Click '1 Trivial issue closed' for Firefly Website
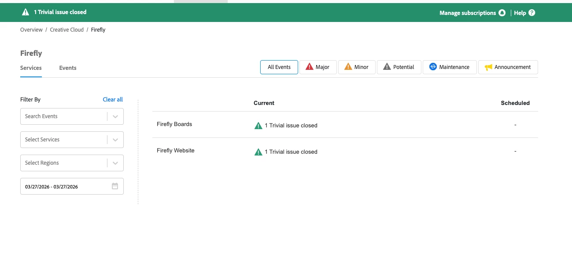Image resolution: width=572 pixels, height=271 pixels. 291,152
